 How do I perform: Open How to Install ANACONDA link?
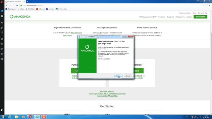click(x=107, y=96)
